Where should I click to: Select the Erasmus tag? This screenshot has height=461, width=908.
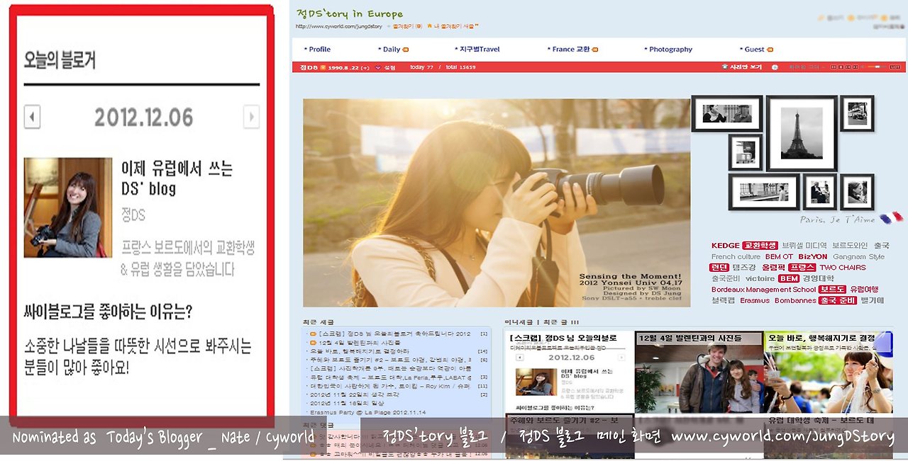click(755, 300)
